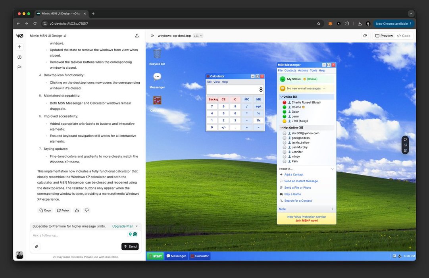
Task: Click the thumbs down feedback icon
Action: click(87, 210)
